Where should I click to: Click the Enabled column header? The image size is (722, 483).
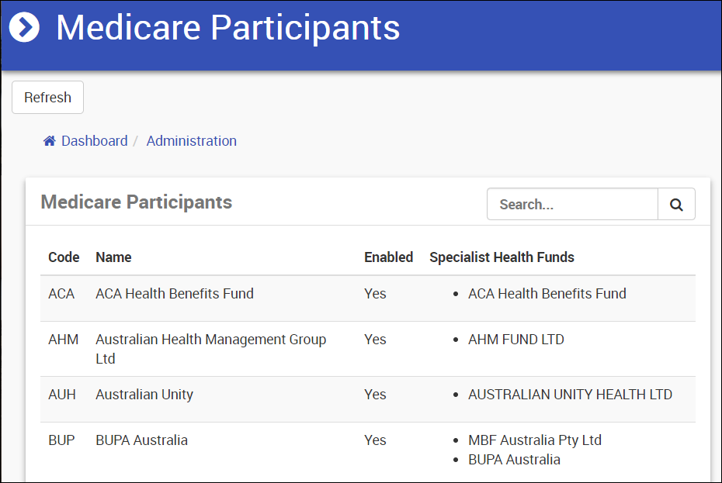[x=388, y=257]
